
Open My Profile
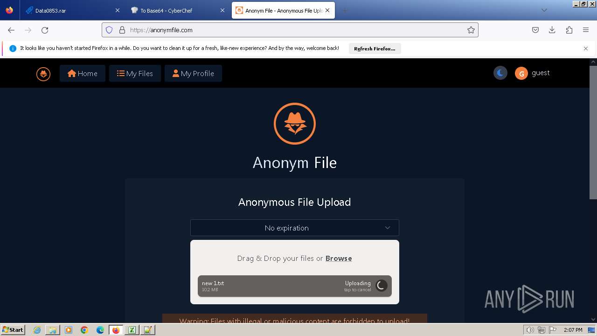(193, 74)
